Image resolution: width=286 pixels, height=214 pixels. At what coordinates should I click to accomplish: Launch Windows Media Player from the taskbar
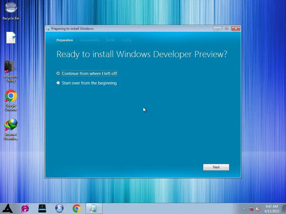click(59, 208)
